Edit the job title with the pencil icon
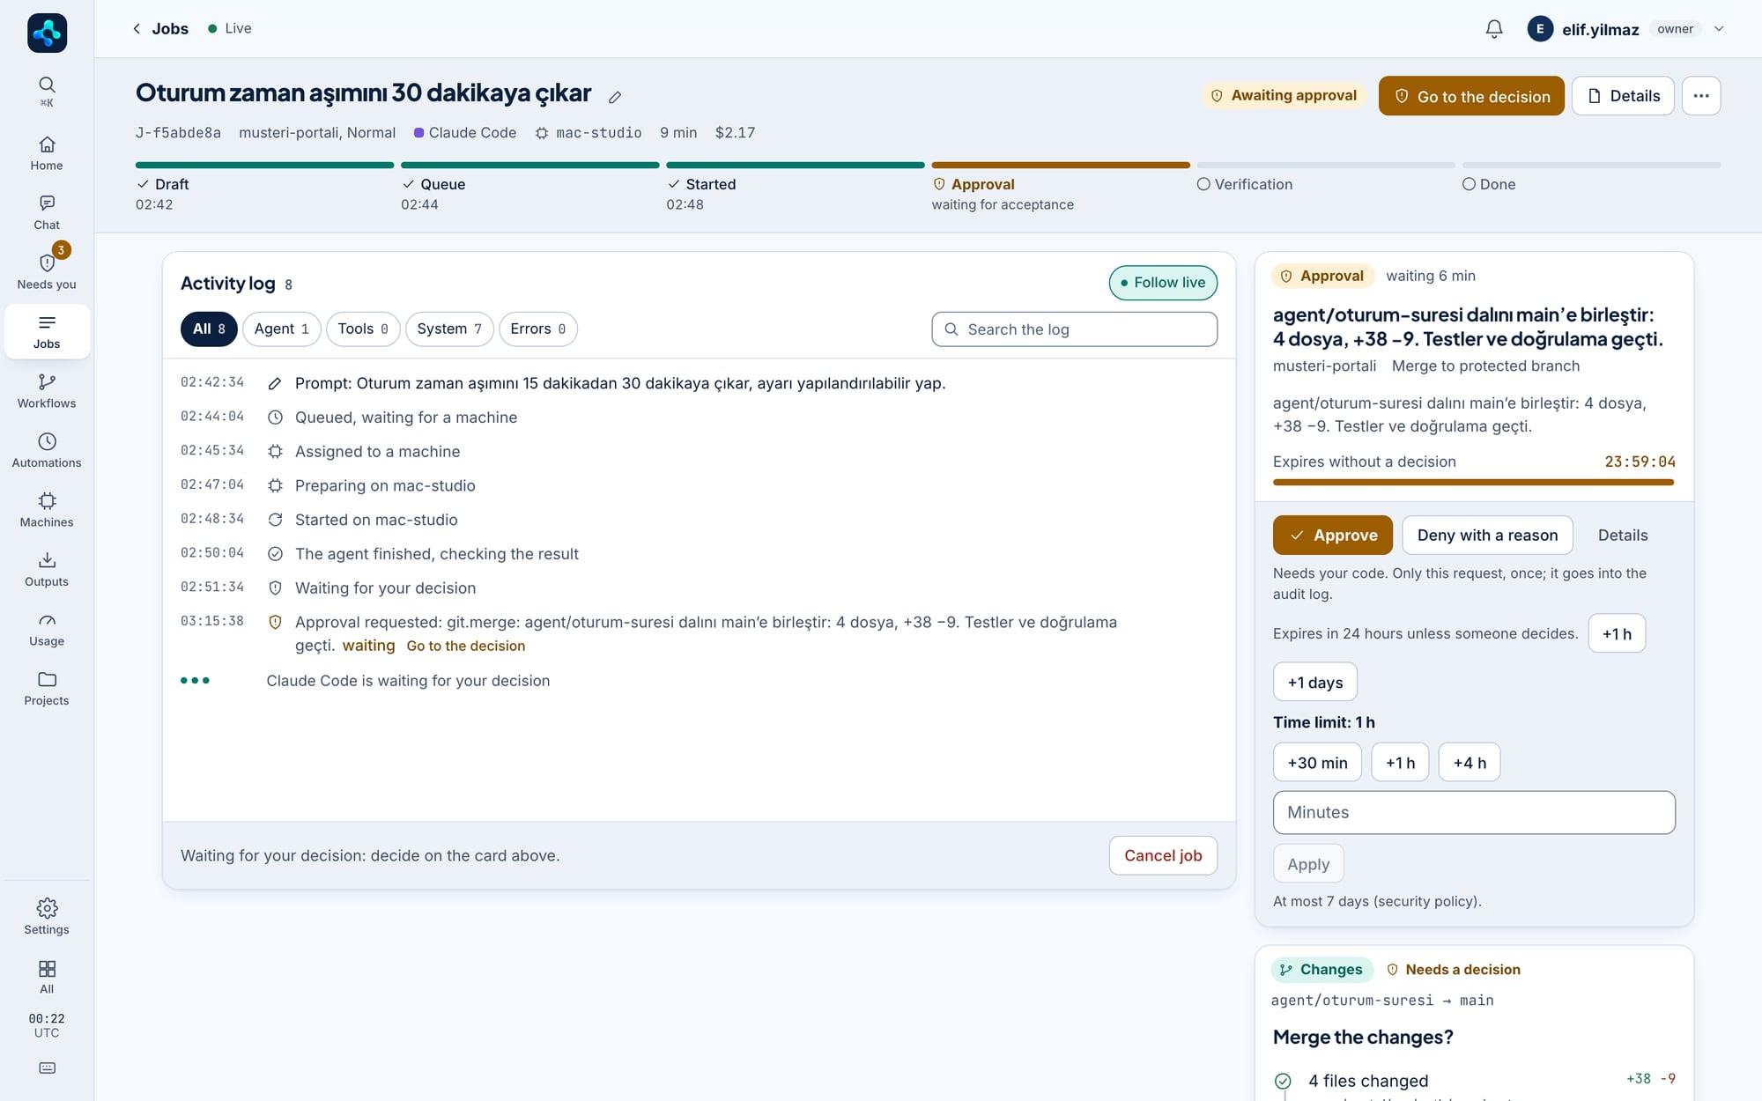1762x1101 pixels. click(615, 97)
